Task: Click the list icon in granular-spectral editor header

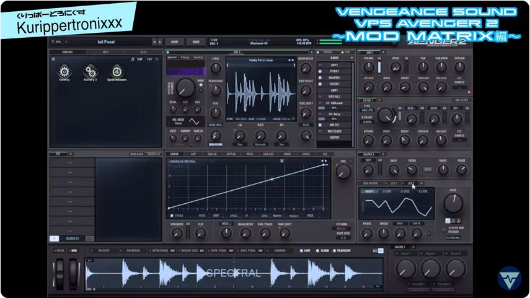Action: point(281,161)
